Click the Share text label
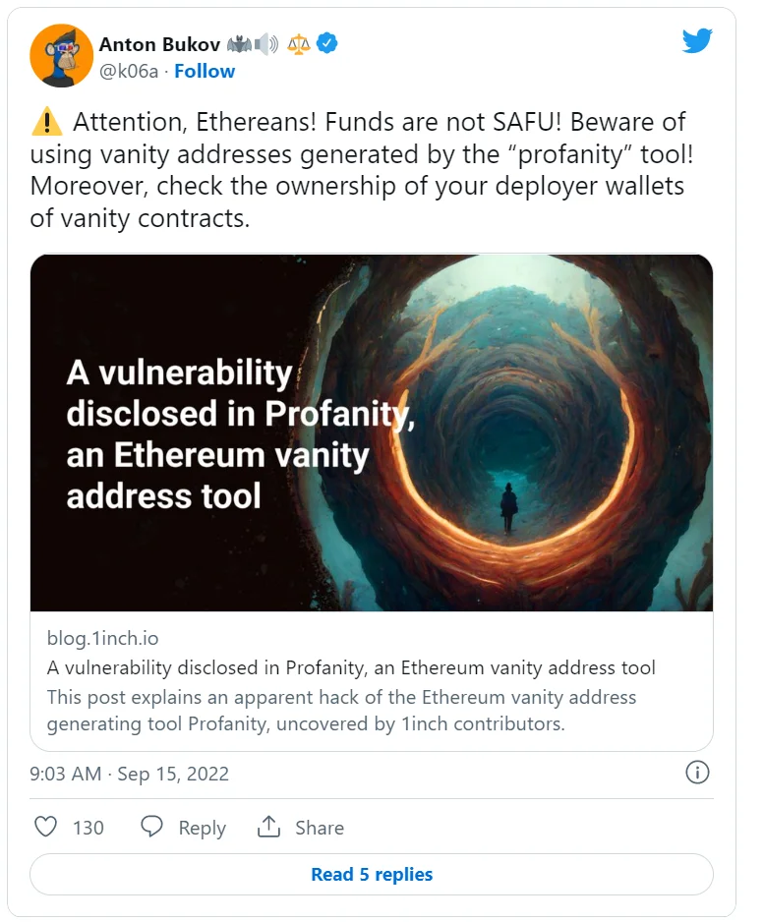Viewport: 764px width, 922px height. (320, 828)
